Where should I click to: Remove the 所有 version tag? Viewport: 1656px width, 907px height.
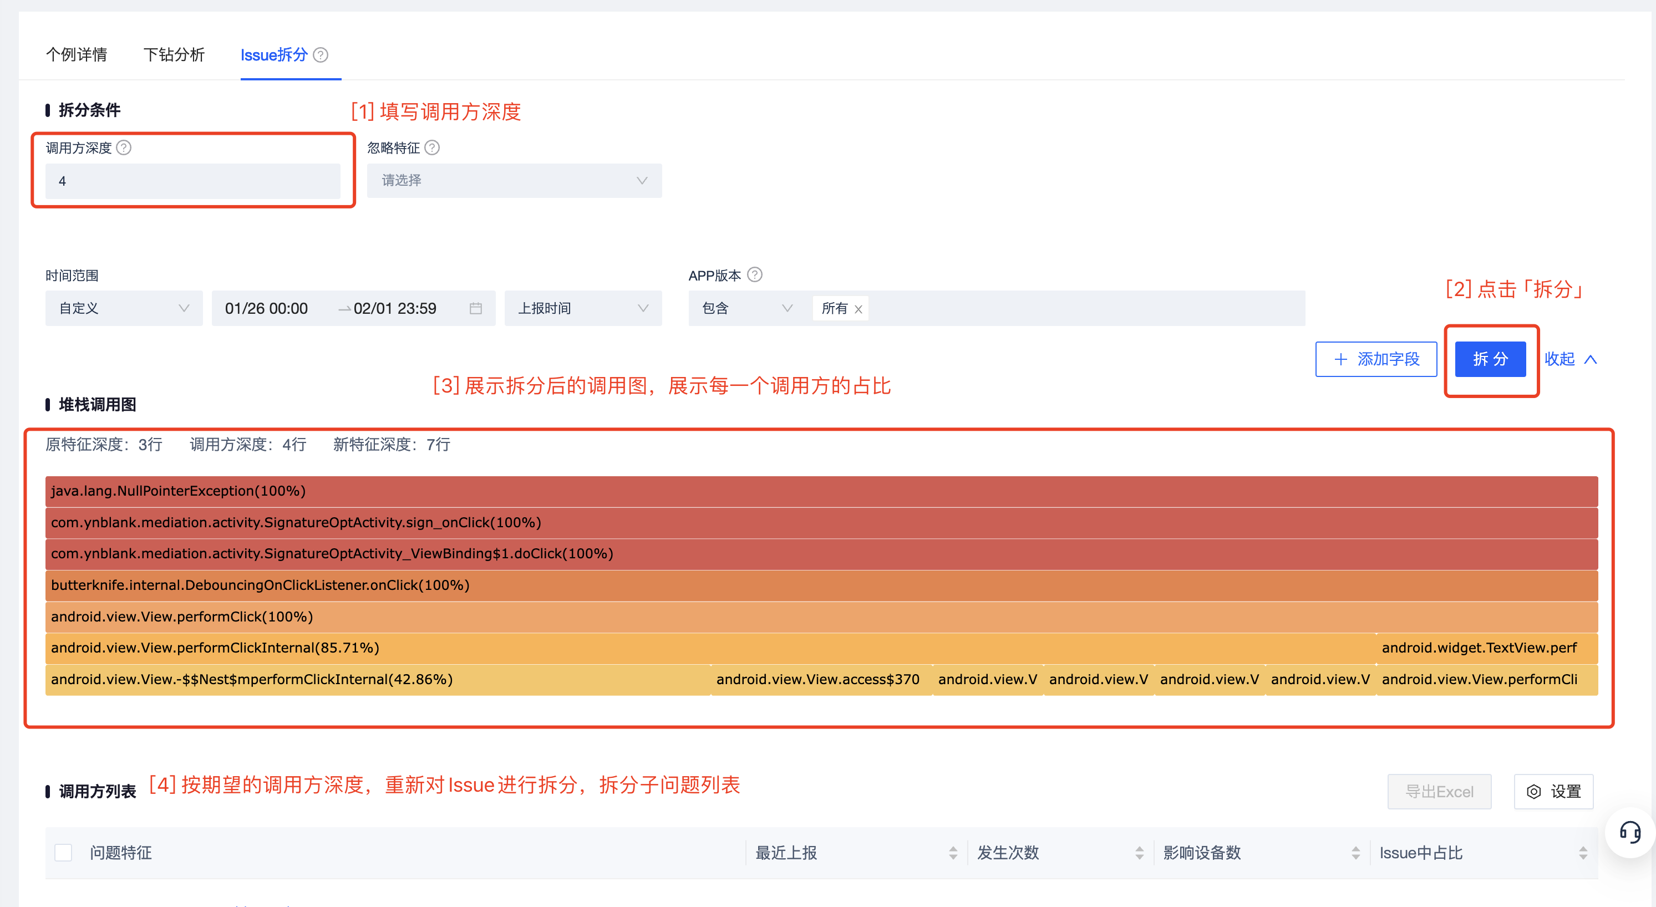858,309
